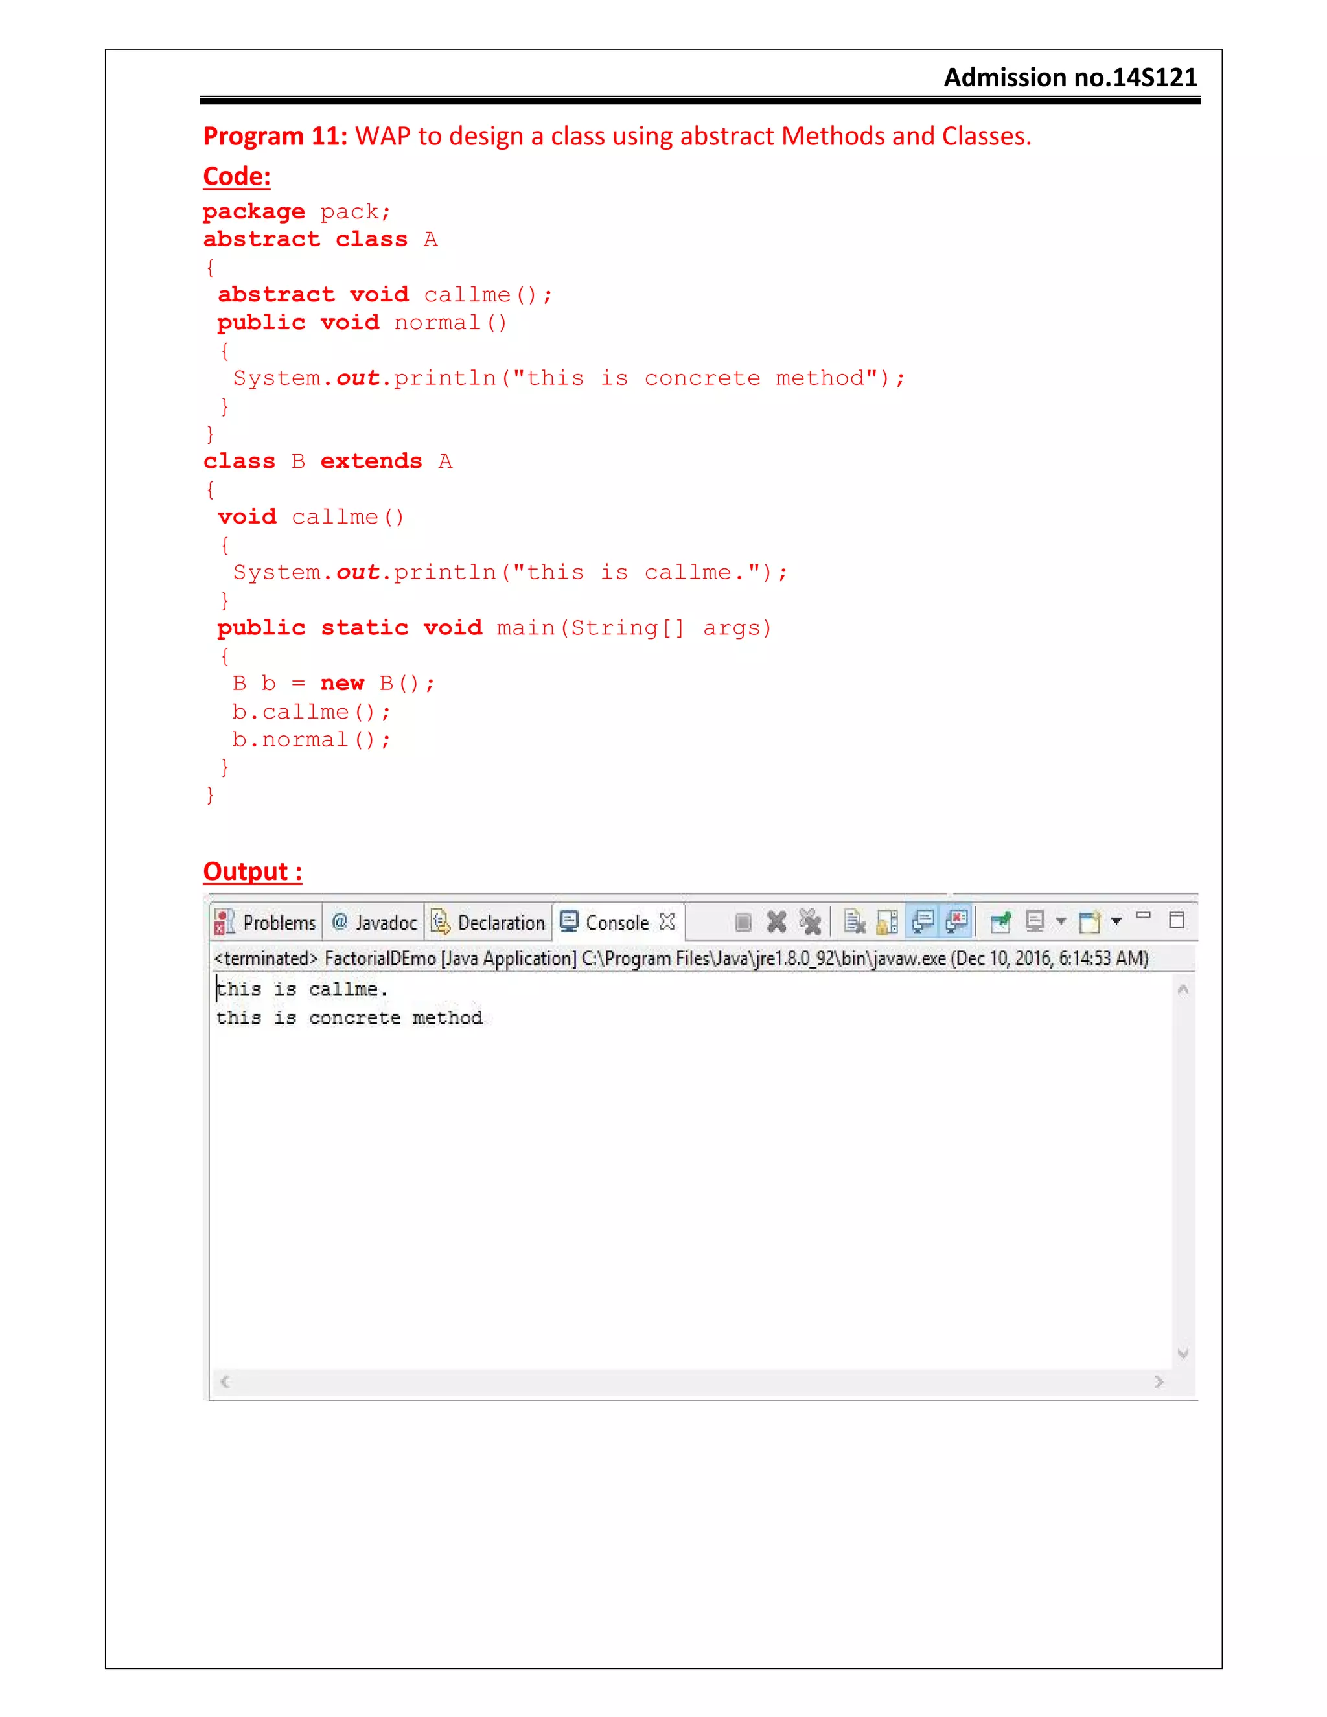Click the Terminate stop button in console

coord(743,921)
